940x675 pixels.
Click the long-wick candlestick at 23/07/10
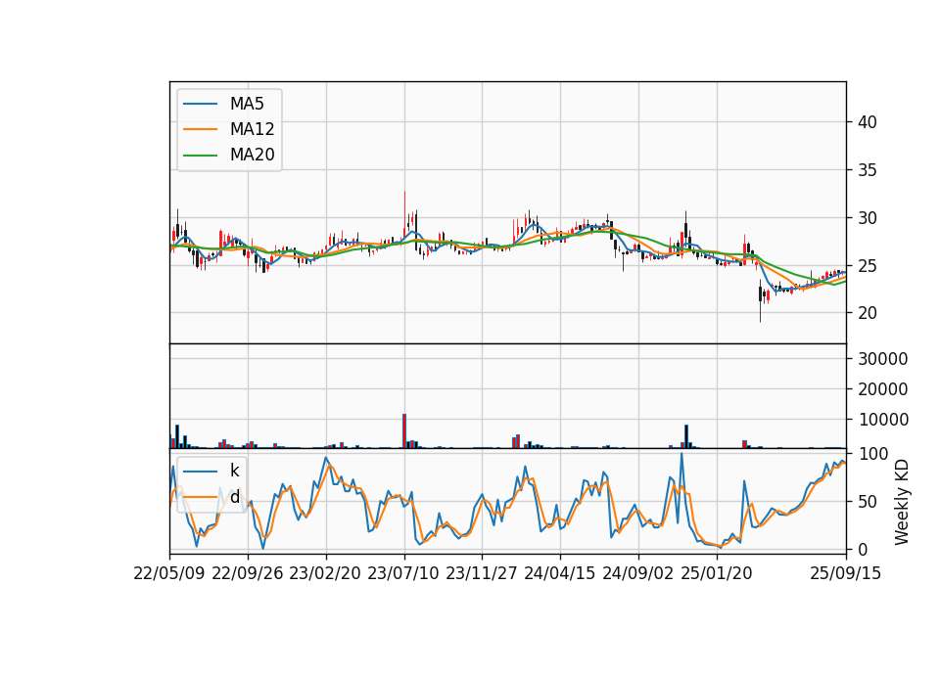coord(404,217)
